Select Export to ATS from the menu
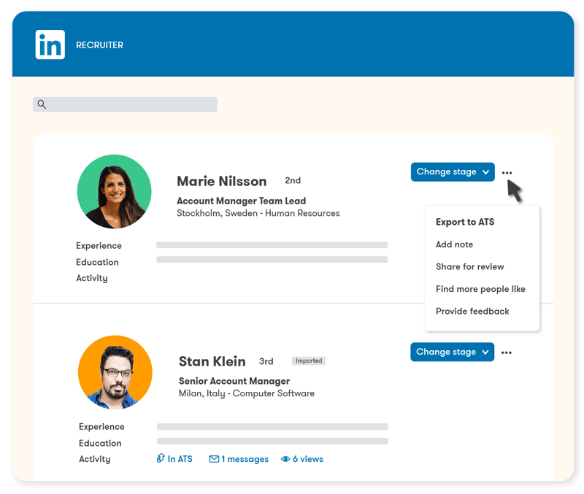This screenshot has width=584, height=494. pyautogui.click(x=465, y=222)
